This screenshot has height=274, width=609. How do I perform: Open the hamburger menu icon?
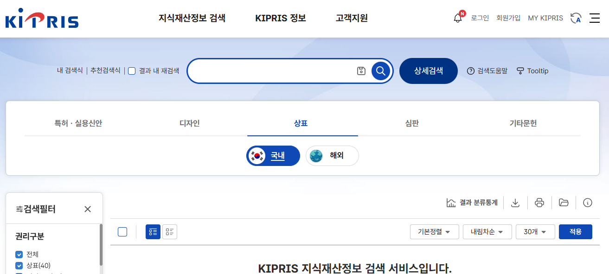coord(595,18)
